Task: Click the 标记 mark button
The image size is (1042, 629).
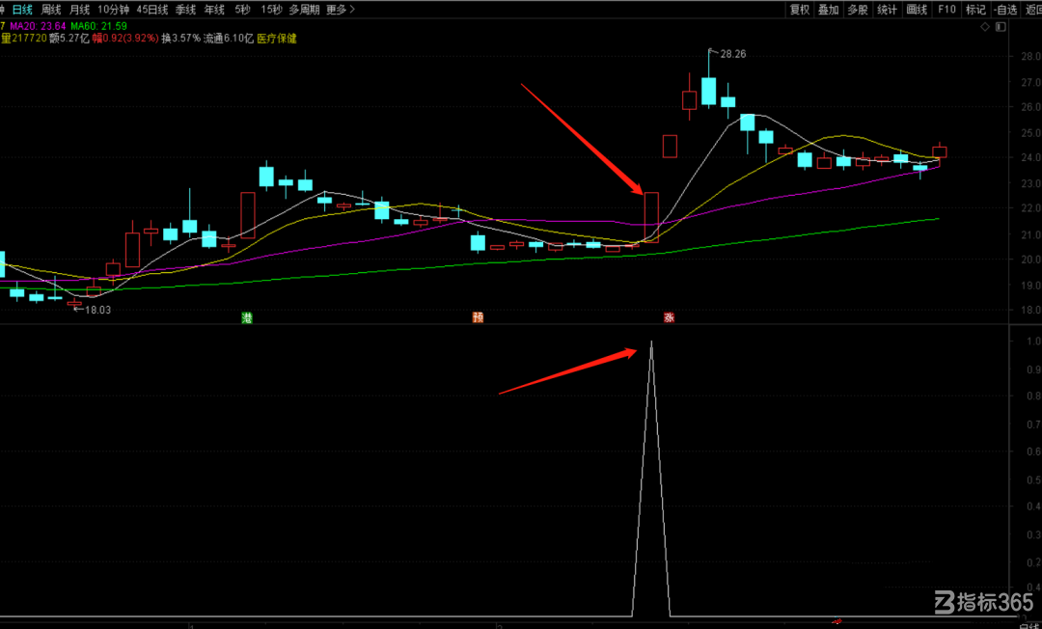Action: click(975, 10)
